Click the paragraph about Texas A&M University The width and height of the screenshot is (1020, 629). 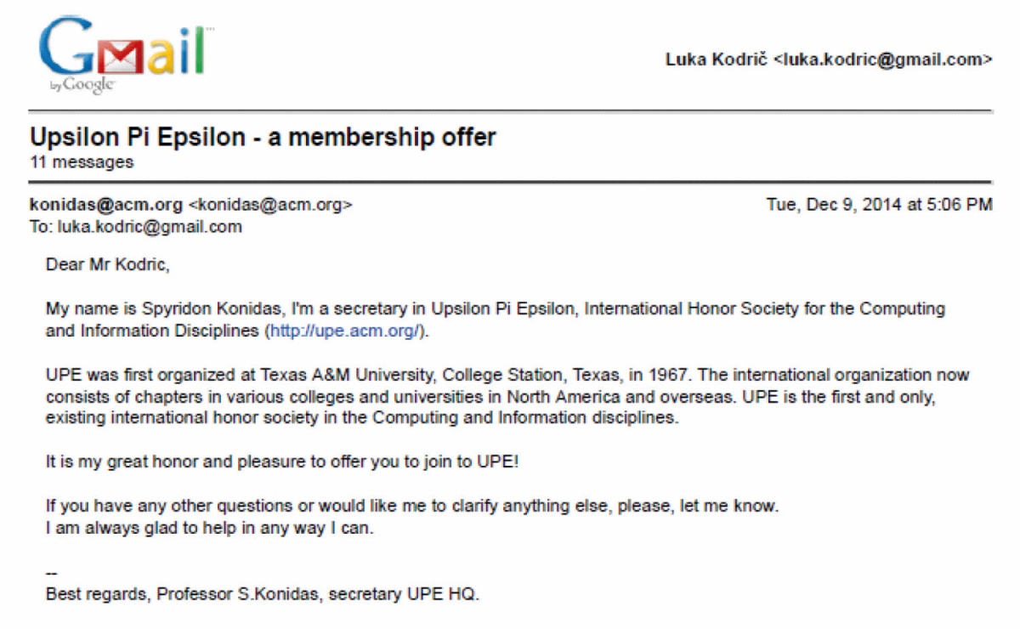click(x=507, y=397)
